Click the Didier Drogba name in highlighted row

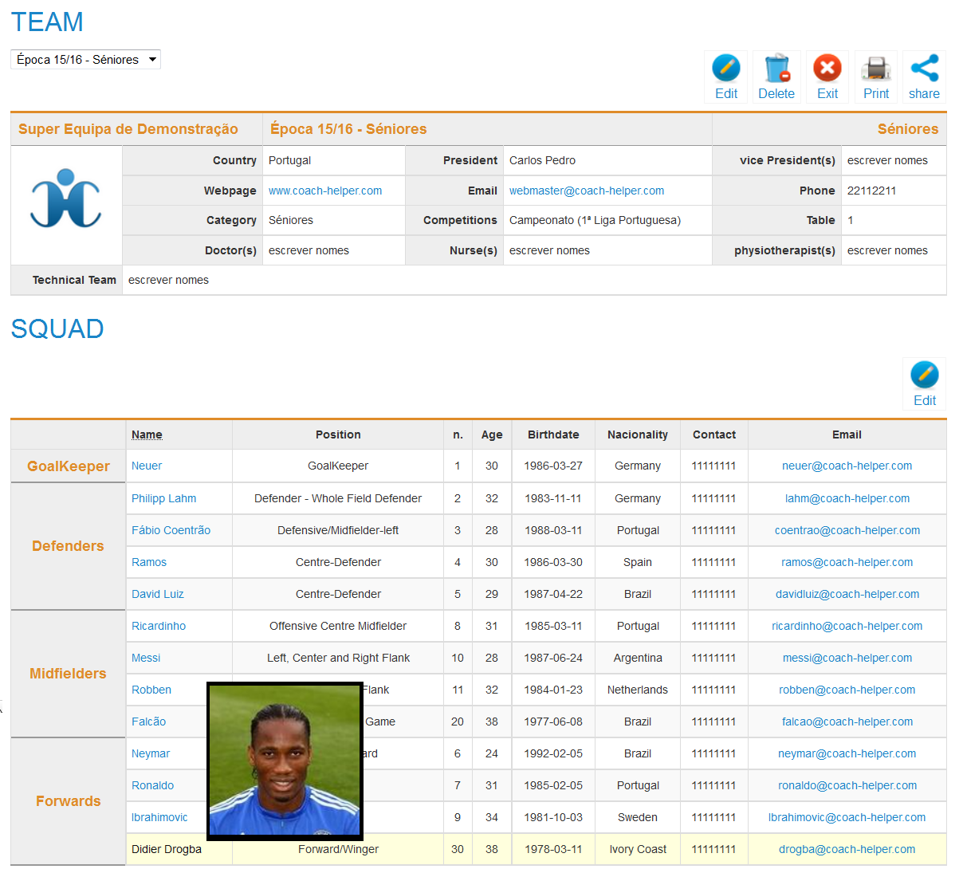[167, 849]
